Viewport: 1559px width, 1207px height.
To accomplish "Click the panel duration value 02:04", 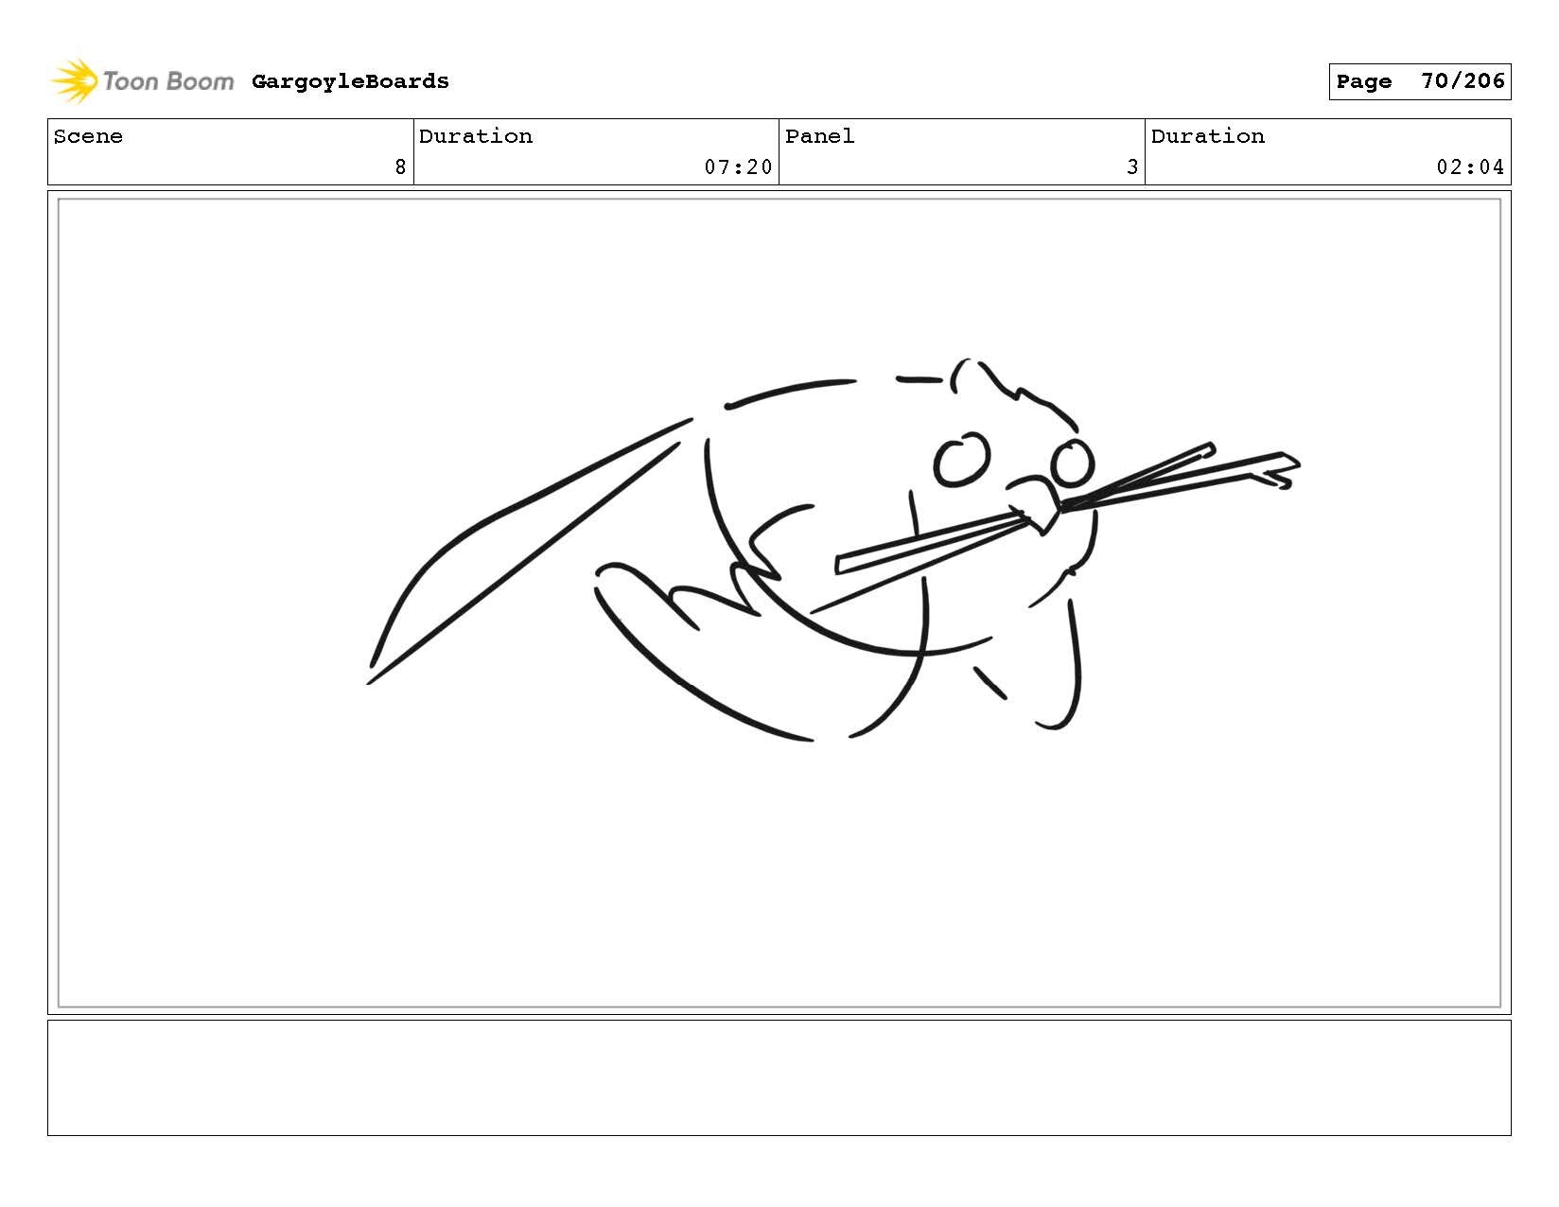I will pos(1470,167).
